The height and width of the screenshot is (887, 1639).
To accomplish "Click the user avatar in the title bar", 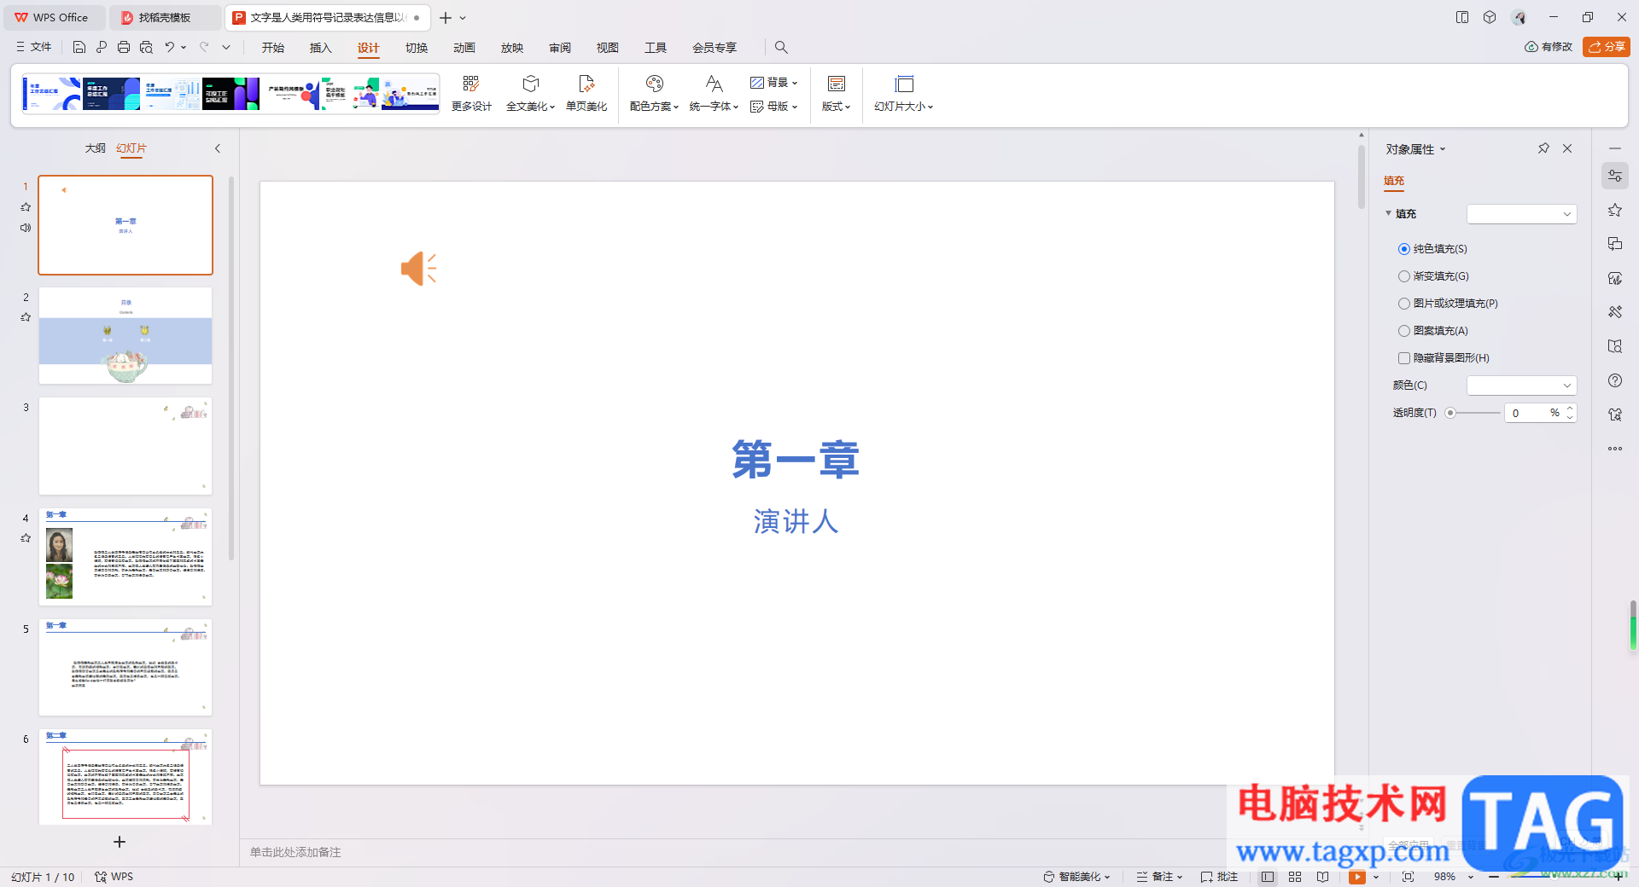I will [1519, 17].
